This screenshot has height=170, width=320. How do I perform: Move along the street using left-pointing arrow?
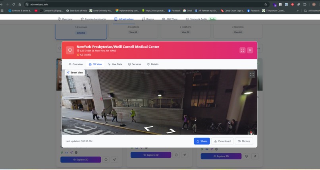[x=148, y=128]
